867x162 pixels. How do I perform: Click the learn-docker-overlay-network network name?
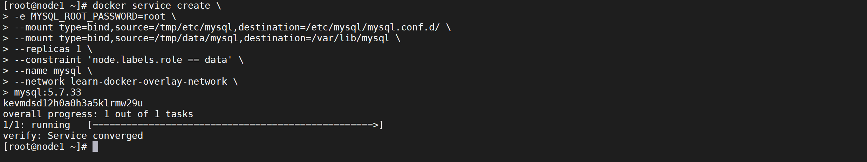(x=149, y=82)
